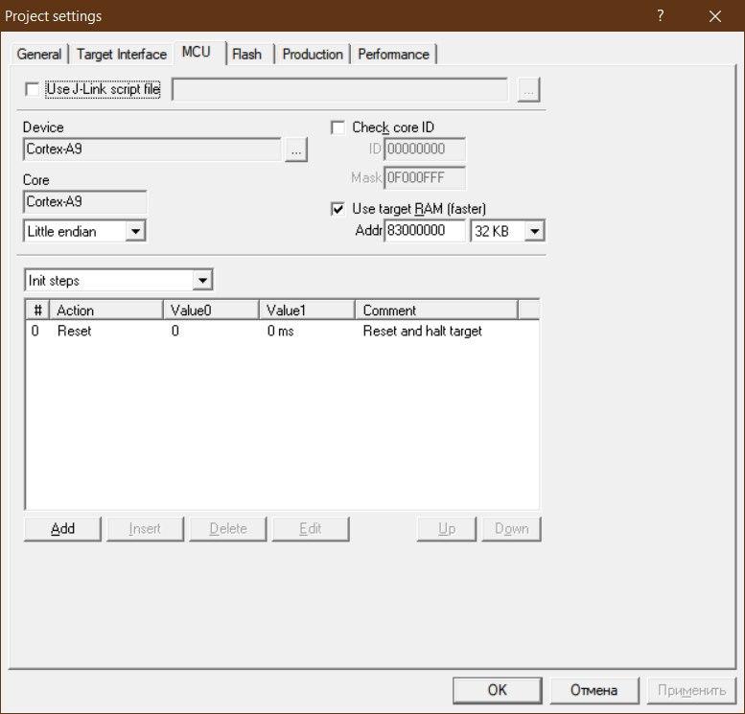Click the help question mark in title bar
The image size is (745, 714).
point(661,16)
